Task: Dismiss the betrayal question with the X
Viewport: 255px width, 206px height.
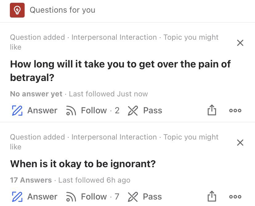Action: [240, 43]
